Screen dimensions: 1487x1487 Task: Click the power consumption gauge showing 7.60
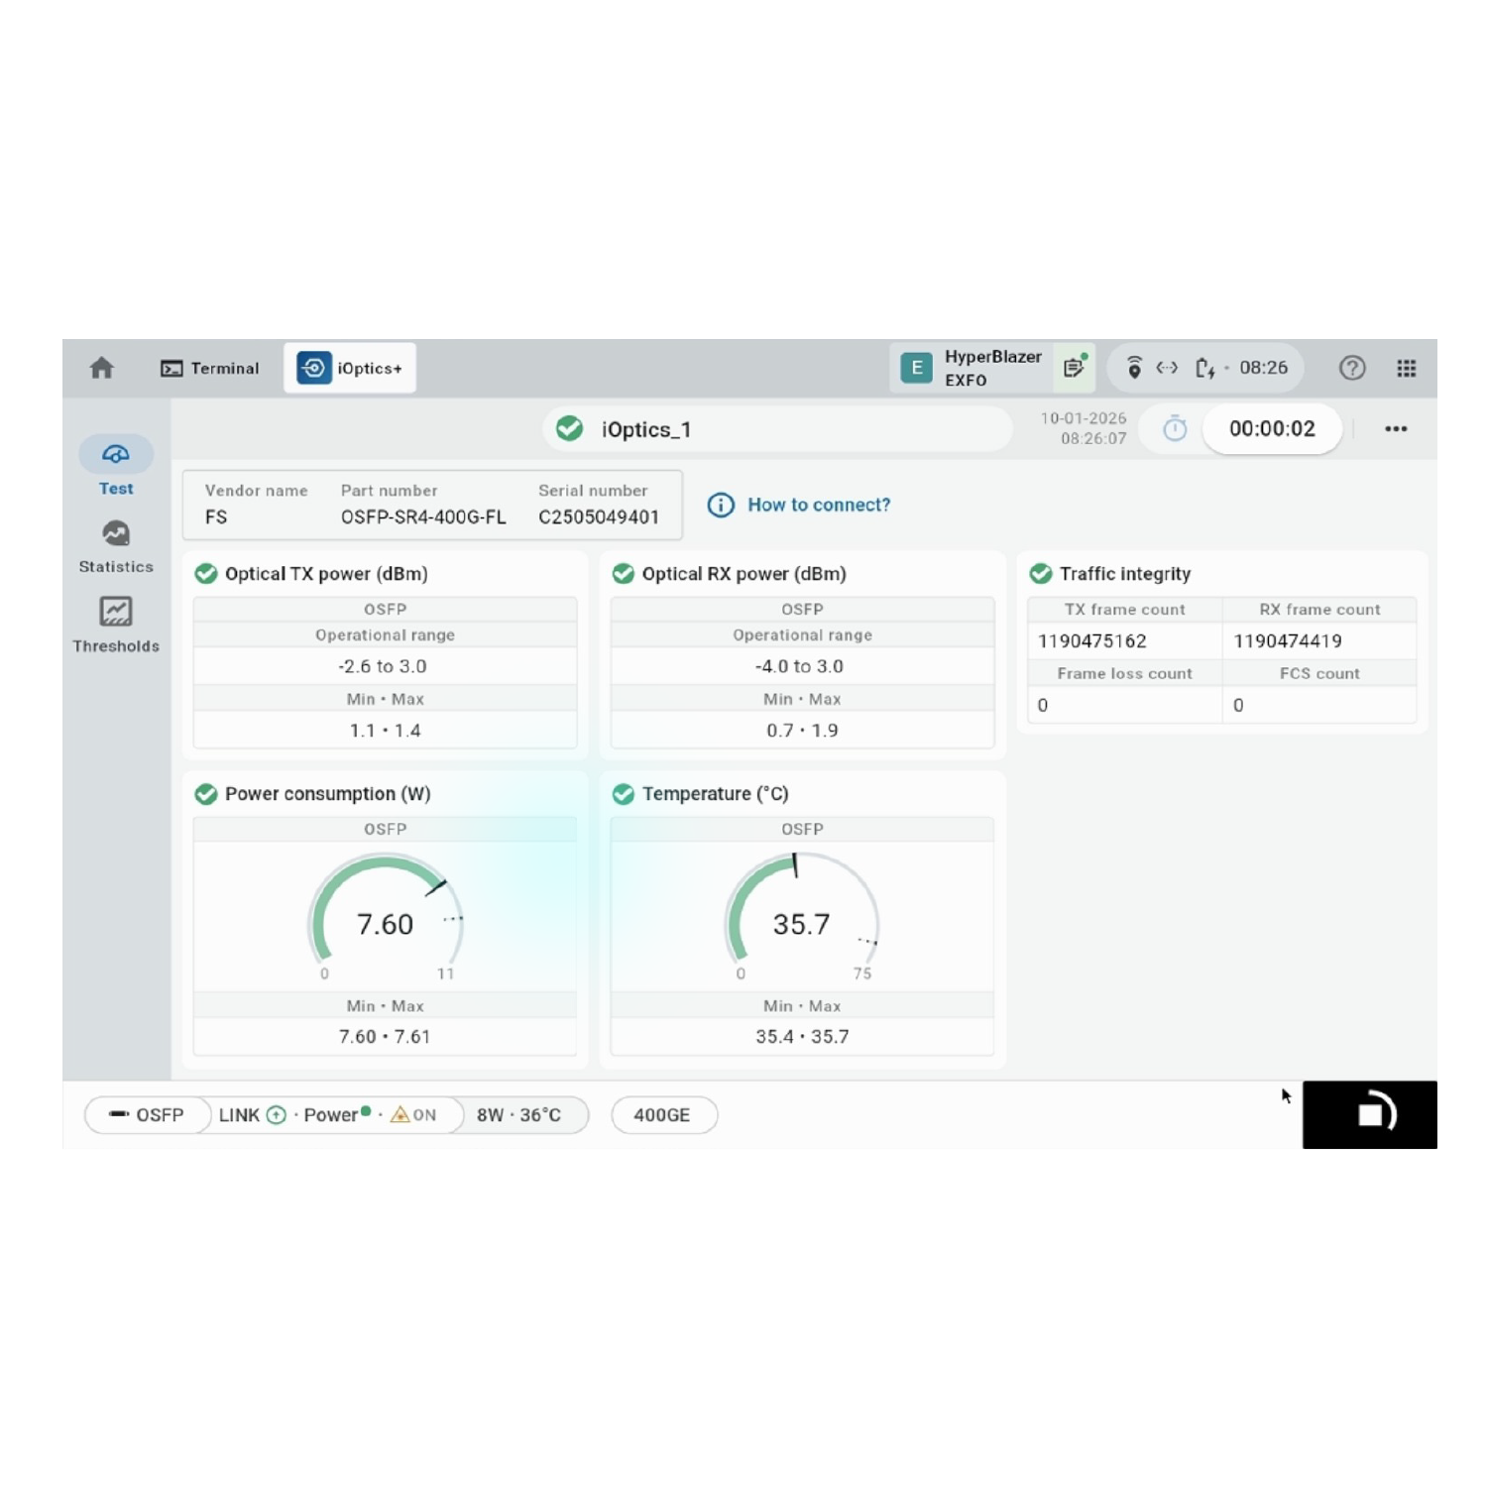click(386, 917)
